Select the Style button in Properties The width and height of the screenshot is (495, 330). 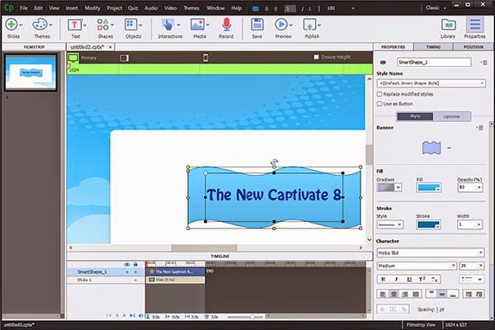pyautogui.click(x=415, y=116)
